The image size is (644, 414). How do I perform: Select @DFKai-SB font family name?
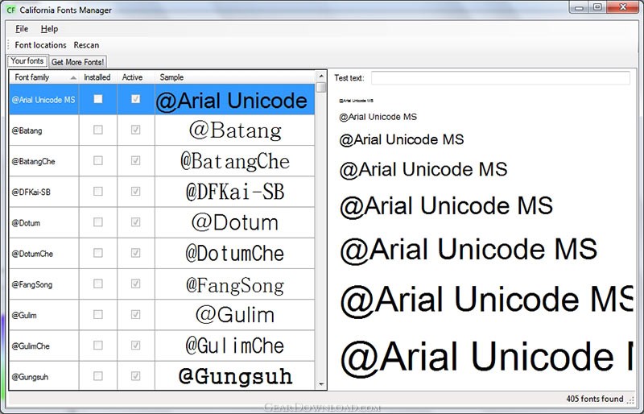[x=31, y=193]
